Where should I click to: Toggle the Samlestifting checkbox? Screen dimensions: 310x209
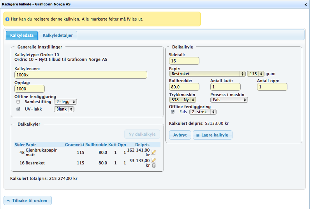click(18, 102)
